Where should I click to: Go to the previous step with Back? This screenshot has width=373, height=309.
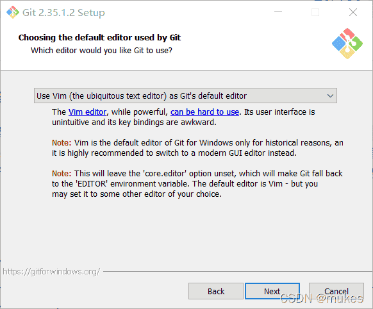pyautogui.click(x=216, y=291)
